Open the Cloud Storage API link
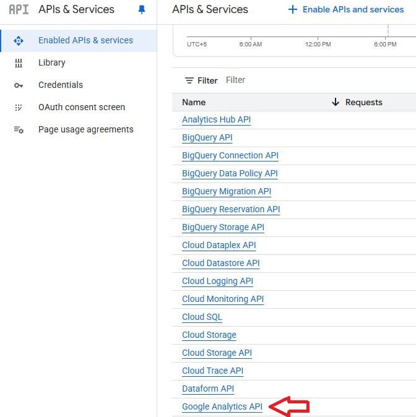The height and width of the screenshot is (417, 416). [x=217, y=353]
